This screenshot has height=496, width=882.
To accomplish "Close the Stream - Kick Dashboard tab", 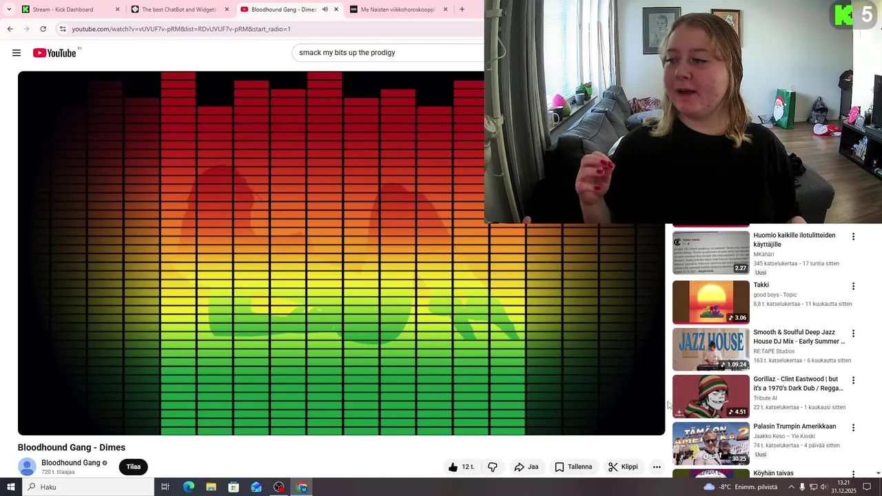I will pos(117,10).
